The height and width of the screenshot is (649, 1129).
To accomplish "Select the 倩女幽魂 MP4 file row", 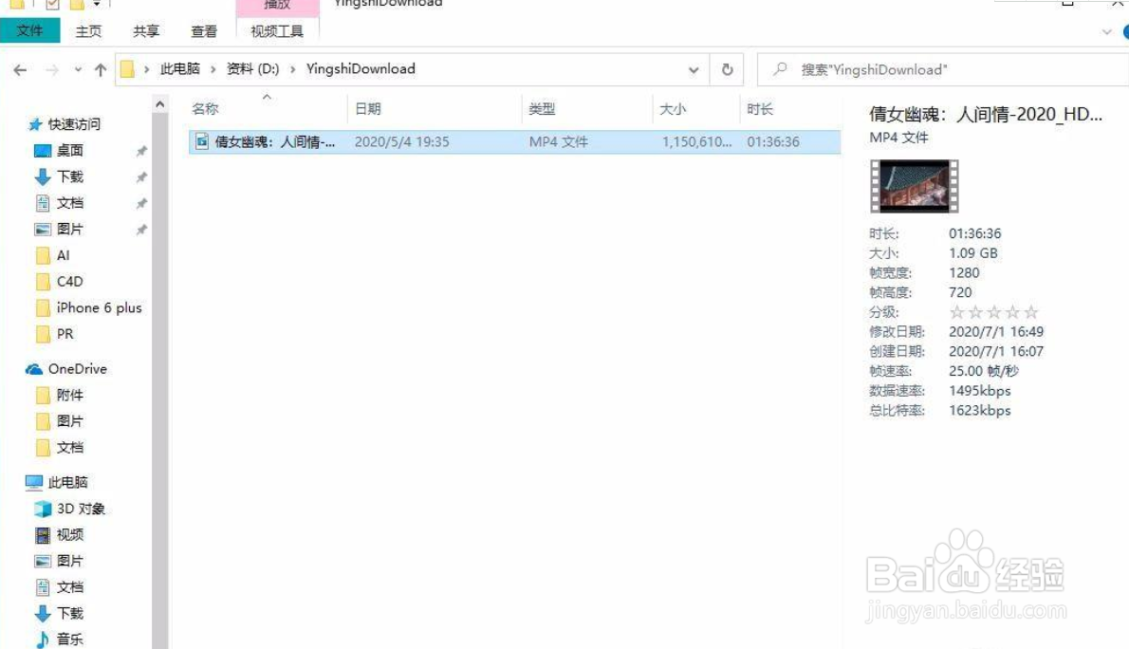I will [515, 142].
